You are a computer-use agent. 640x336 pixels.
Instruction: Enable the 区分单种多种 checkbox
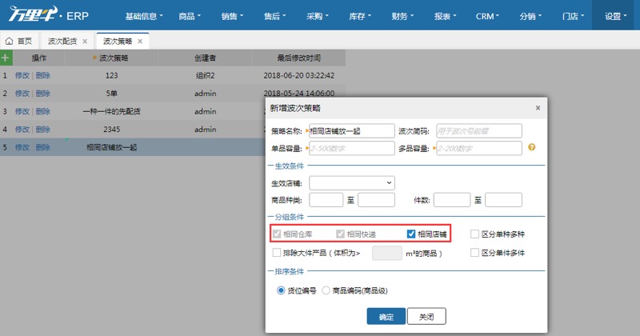pyautogui.click(x=474, y=234)
